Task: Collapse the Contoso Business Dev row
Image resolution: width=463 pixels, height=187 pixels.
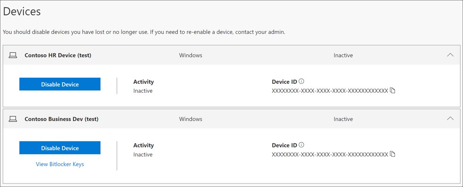Action: [x=450, y=119]
